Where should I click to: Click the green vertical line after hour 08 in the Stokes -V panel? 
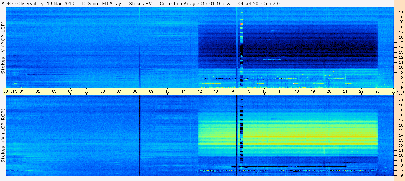(140, 47)
